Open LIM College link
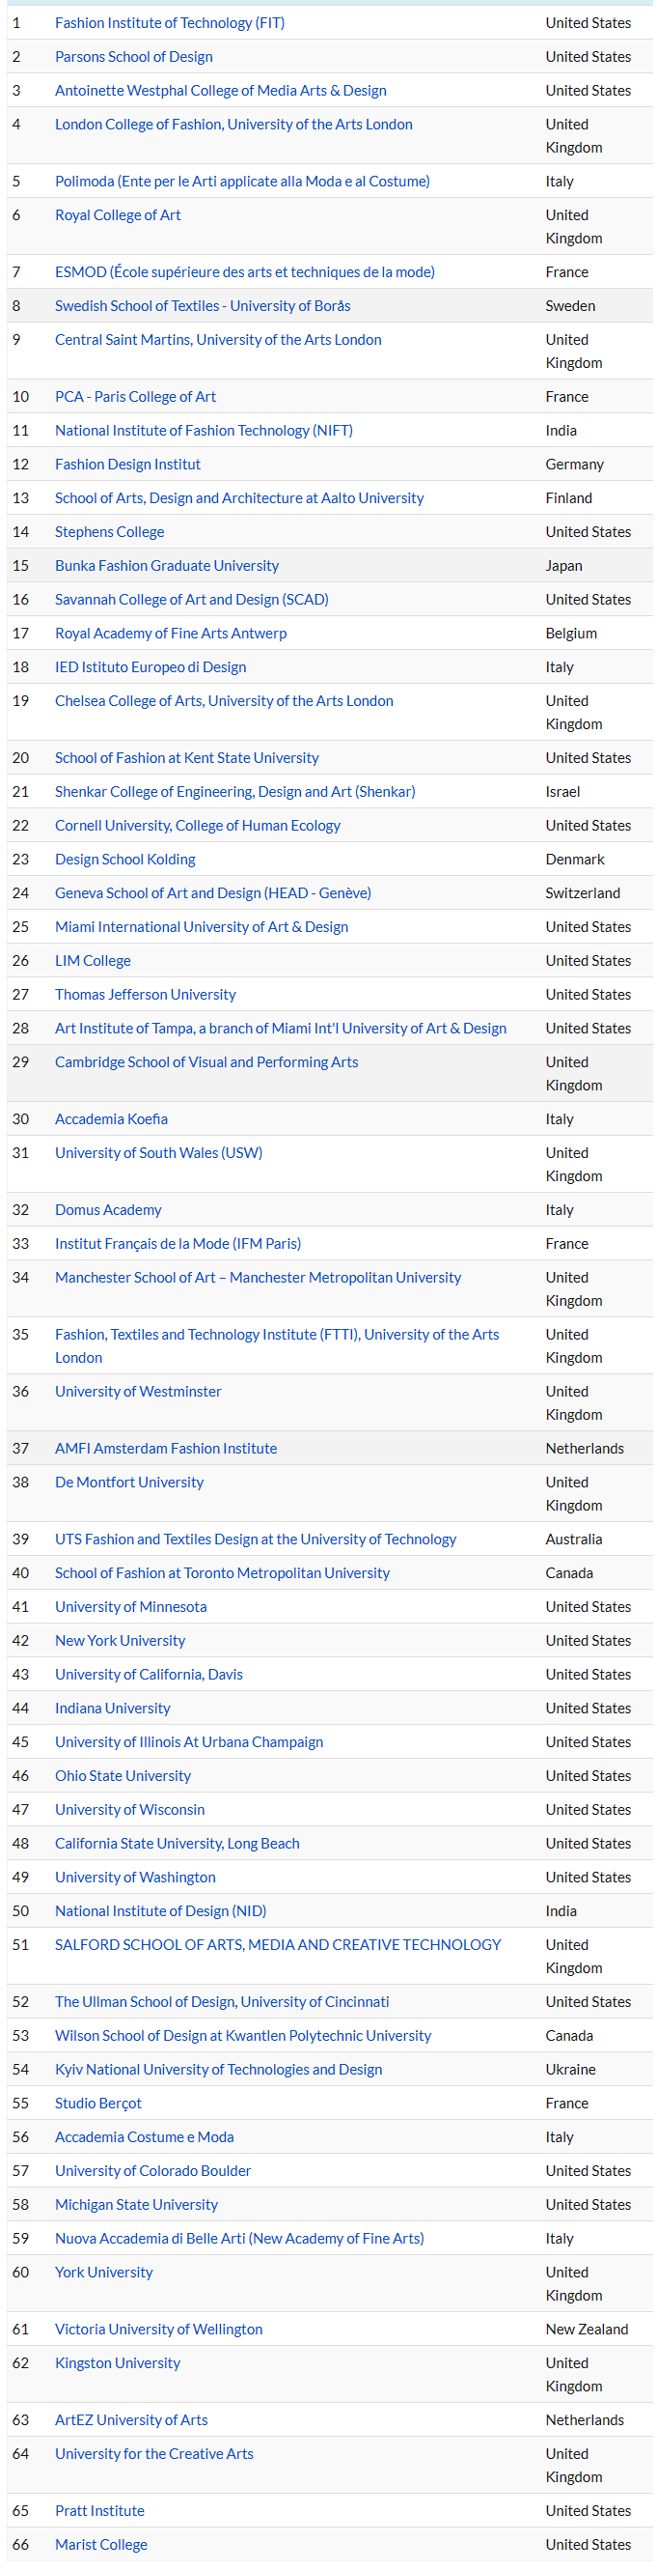 (x=93, y=961)
